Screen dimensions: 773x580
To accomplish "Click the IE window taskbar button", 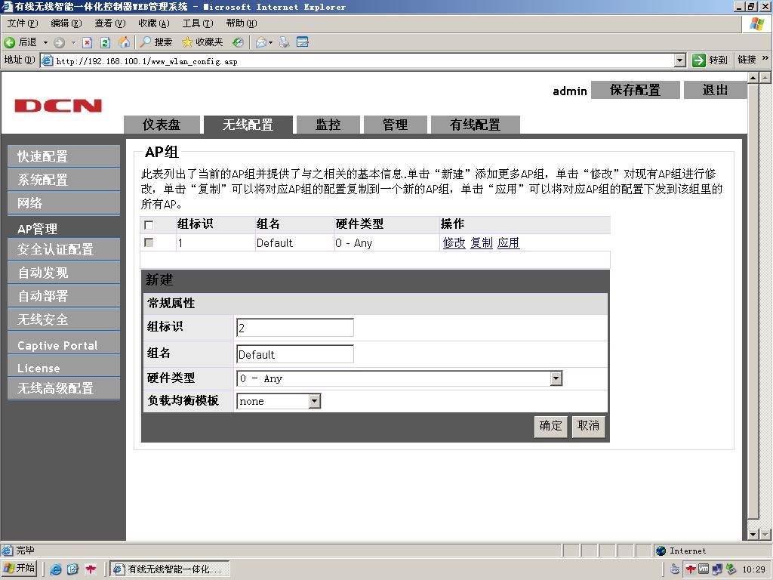I will [x=169, y=569].
